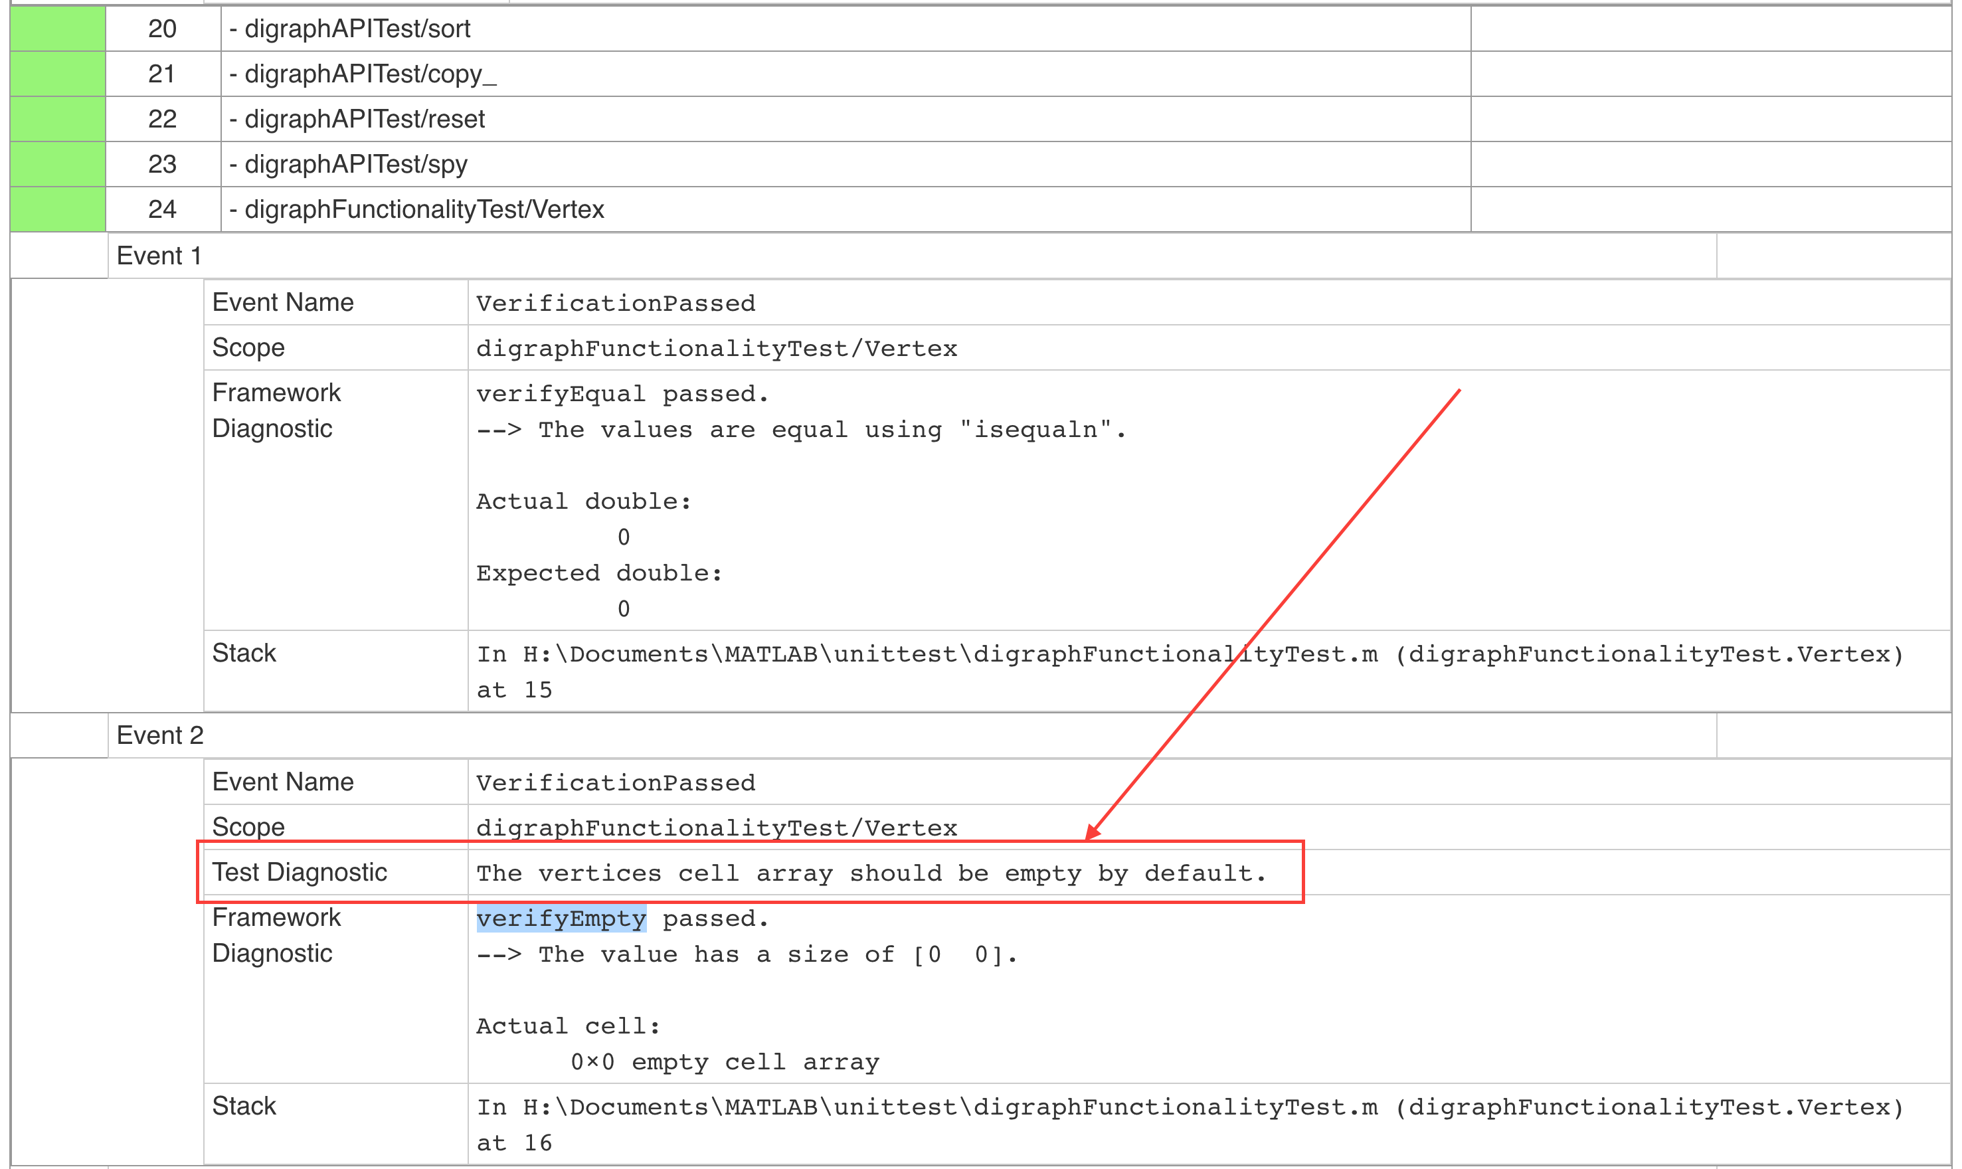Select the digraphAPITest/copy_ test entry
The width and height of the screenshot is (1962, 1169).
point(362,74)
